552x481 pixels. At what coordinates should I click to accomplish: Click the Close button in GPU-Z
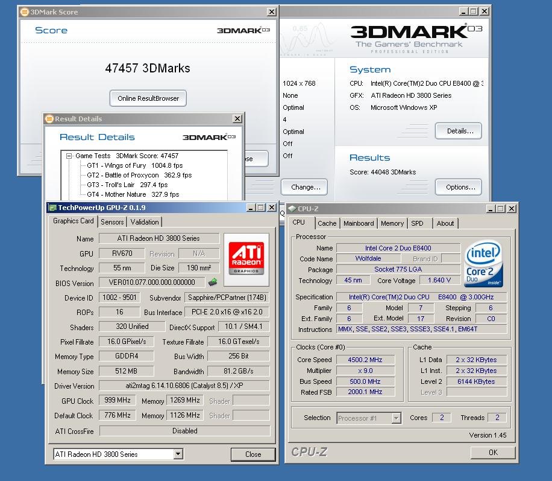[252, 454]
